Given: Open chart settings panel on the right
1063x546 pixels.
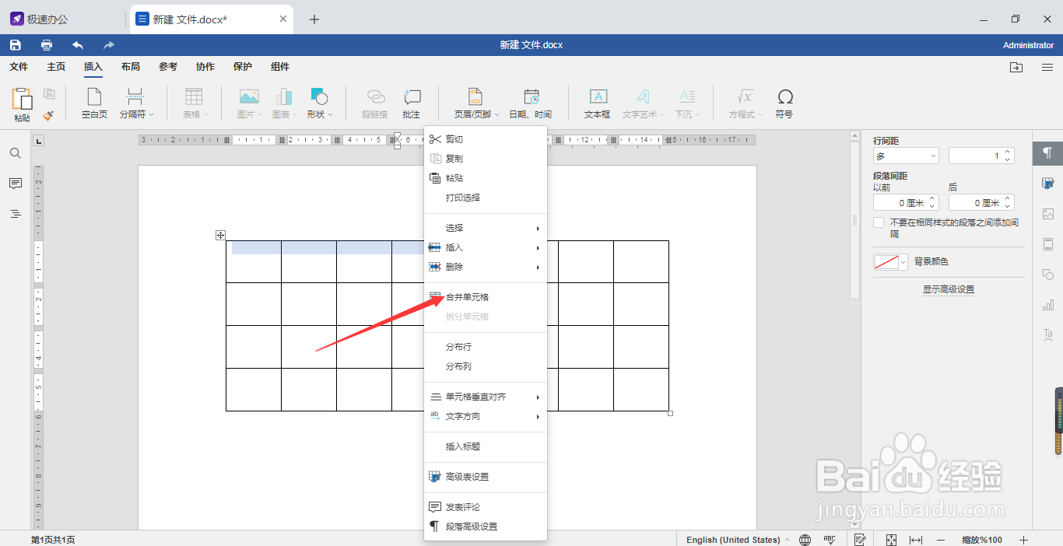Looking at the screenshot, I should tap(1047, 305).
